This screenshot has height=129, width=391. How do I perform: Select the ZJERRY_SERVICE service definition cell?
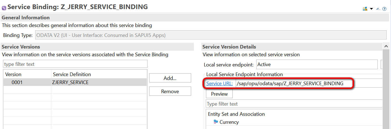point(70,82)
